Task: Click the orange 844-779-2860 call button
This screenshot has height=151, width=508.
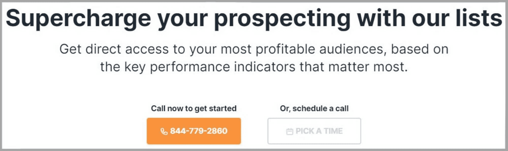Action: [x=194, y=131]
